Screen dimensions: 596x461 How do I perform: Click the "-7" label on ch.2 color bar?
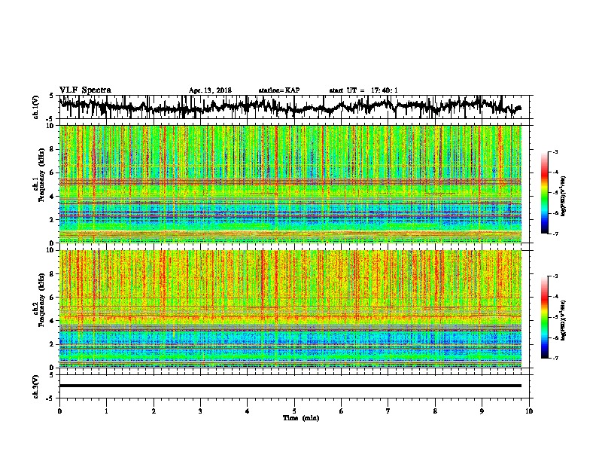[555, 359]
